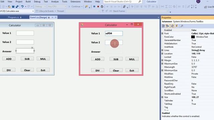
Task: Pause debugging with the Break All icon
Action: pos(94,7)
